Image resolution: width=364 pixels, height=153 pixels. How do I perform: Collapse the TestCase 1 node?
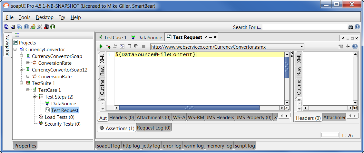pos(28,90)
